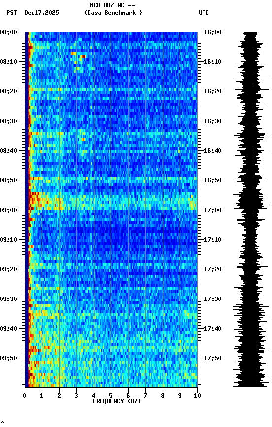Click the 17:40 UTC time label
Viewport: 272px width, 427px height.
pyautogui.click(x=213, y=329)
